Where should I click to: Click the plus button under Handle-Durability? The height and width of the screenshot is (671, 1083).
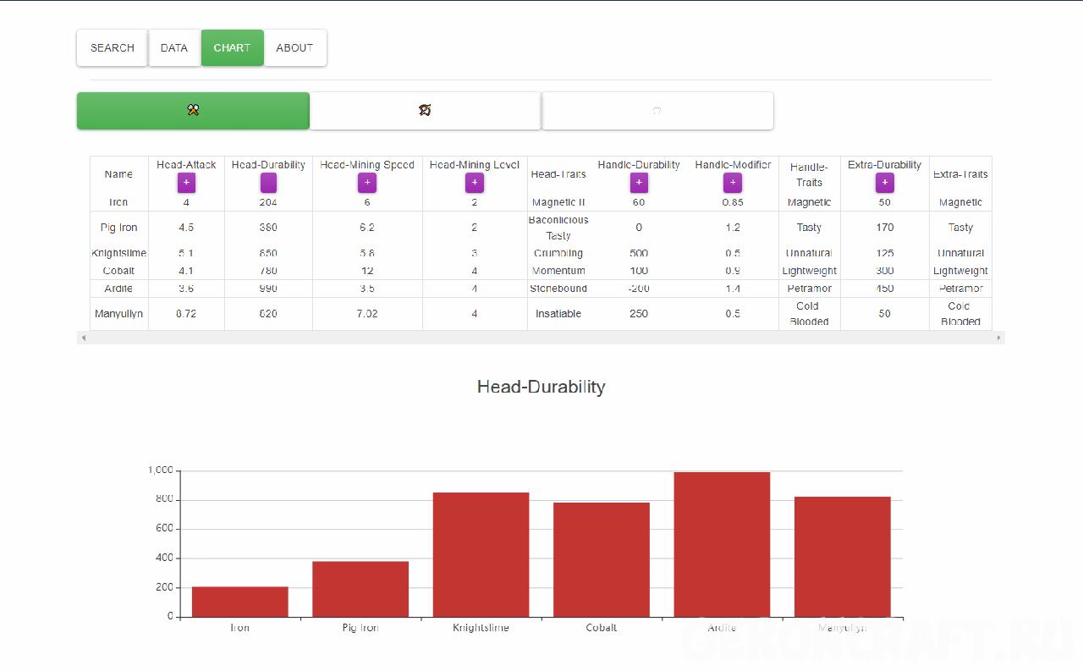coord(639,183)
